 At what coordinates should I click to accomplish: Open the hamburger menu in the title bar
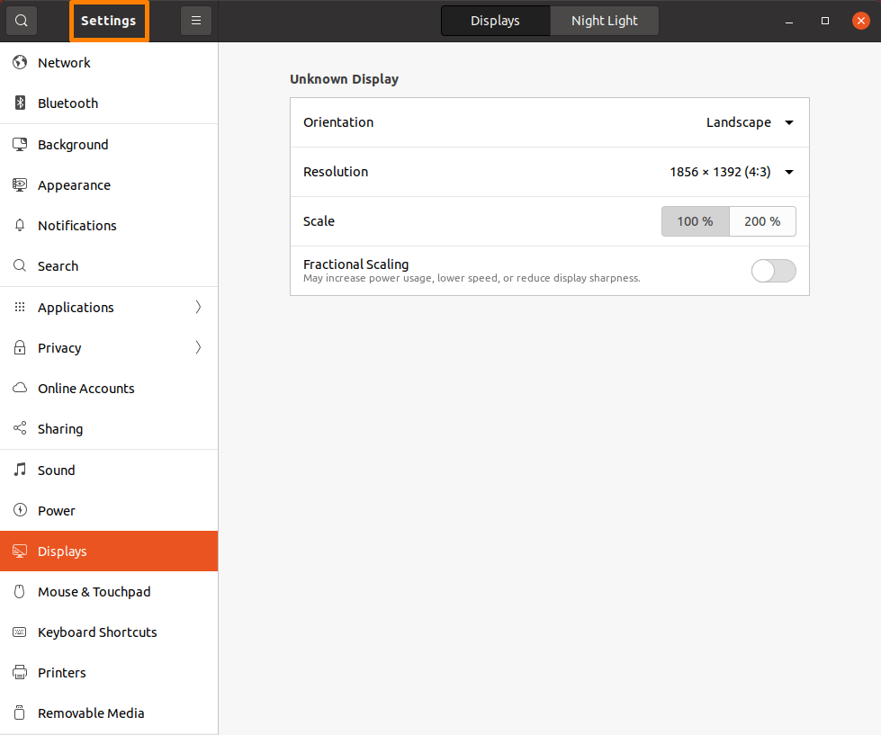point(196,20)
